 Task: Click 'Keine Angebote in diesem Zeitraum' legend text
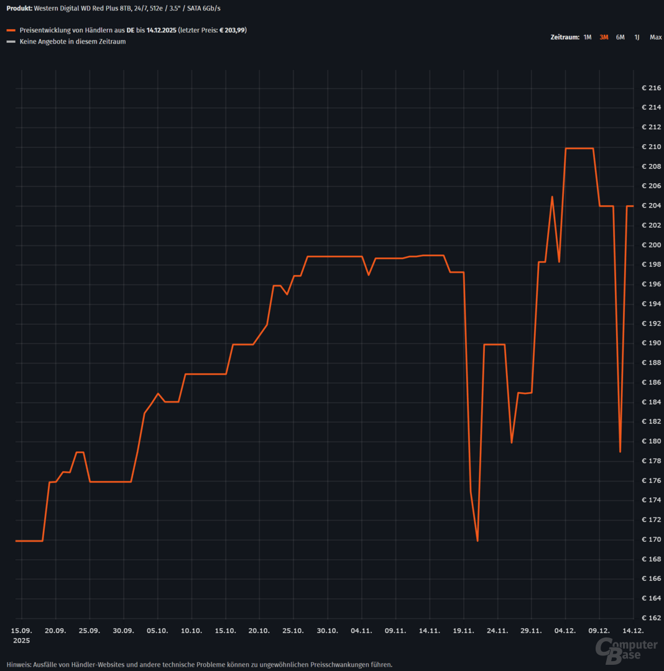click(x=73, y=42)
